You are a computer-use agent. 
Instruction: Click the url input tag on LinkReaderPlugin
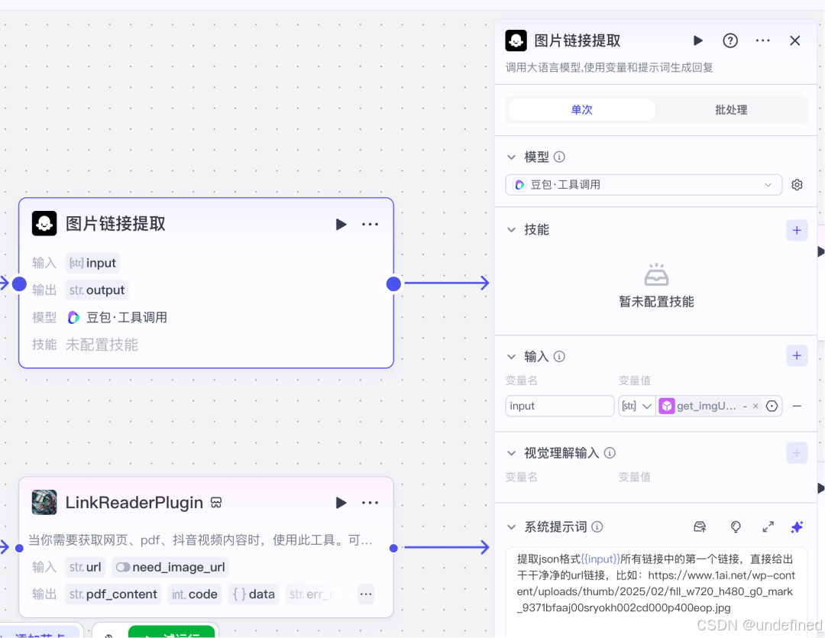pos(86,567)
